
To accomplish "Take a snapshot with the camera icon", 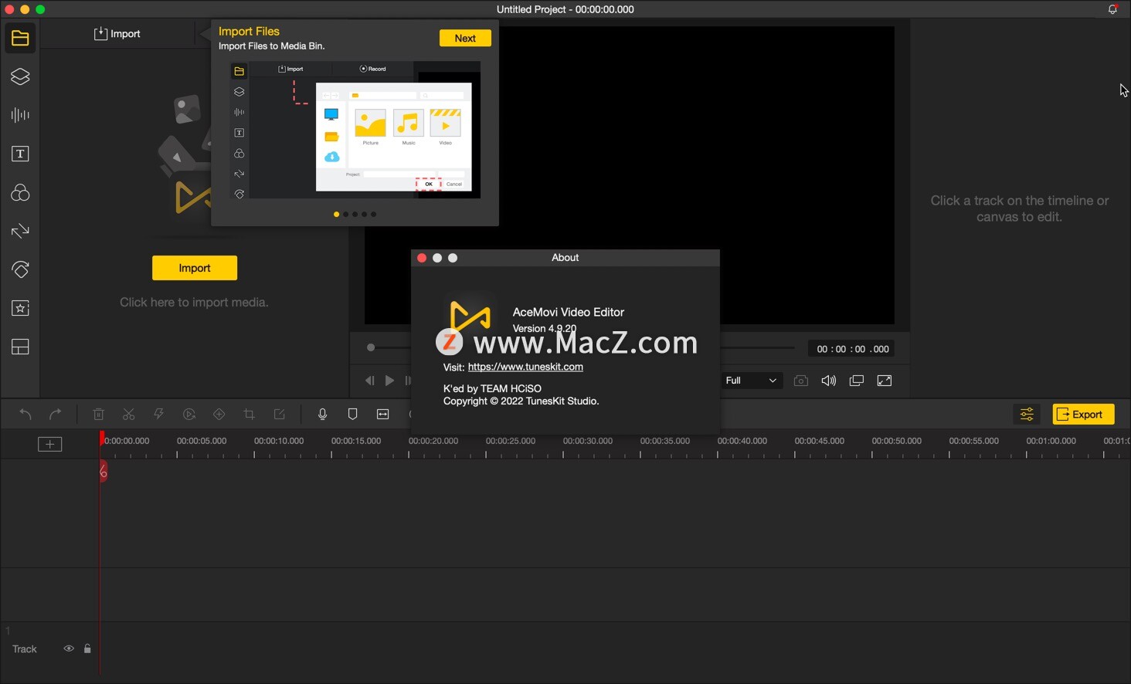I will click(801, 381).
